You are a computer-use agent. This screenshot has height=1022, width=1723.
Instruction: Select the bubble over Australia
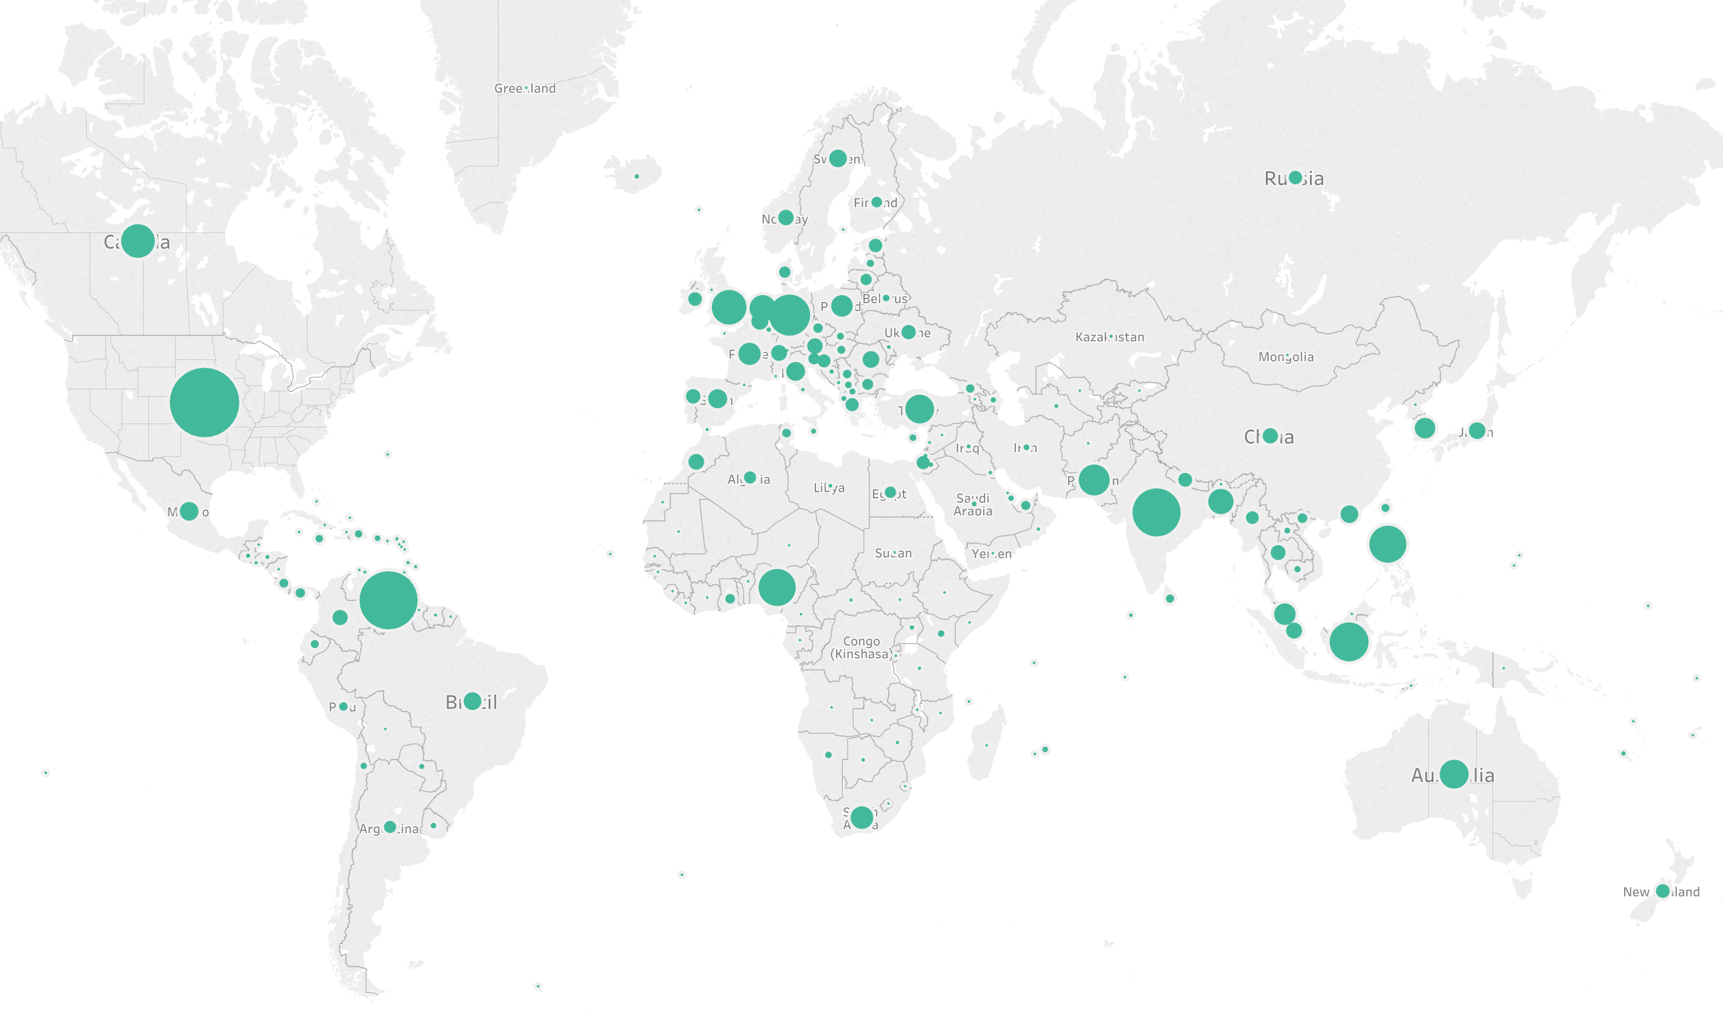(x=1454, y=774)
